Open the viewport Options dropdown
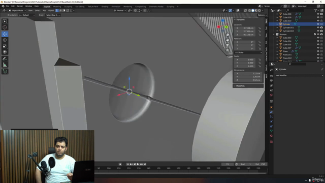The image size is (325, 183). (x=262, y=15)
